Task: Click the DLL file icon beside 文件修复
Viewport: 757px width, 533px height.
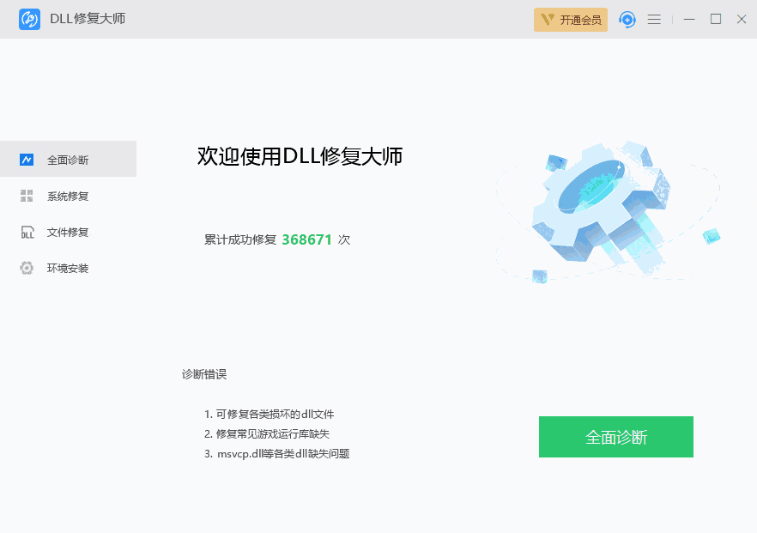Action: [27, 232]
